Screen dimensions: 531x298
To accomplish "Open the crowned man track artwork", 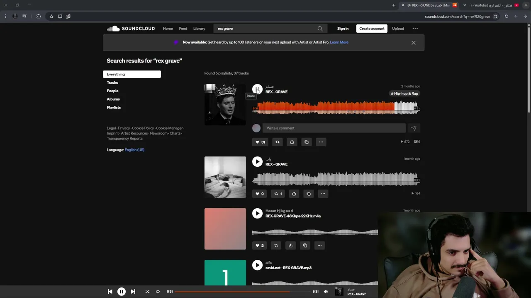I will pos(225,105).
